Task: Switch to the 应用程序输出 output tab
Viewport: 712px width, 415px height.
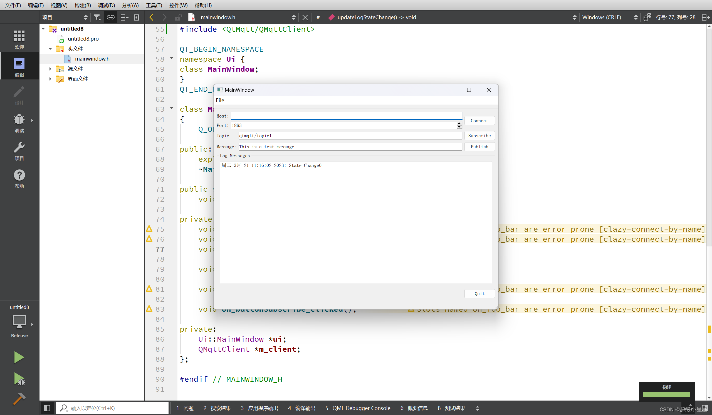Action: point(259,408)
